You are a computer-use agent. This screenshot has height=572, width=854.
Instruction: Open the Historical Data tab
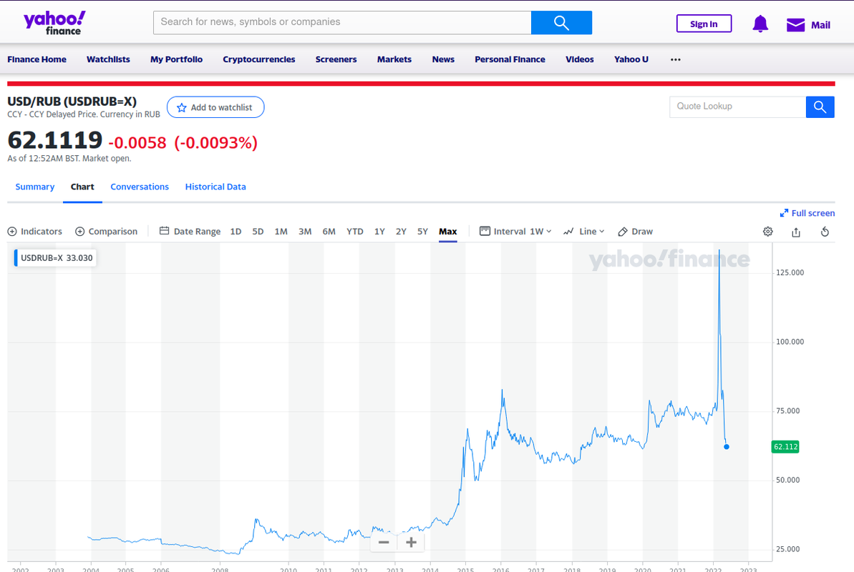pyautogui.click(x=215, y=187)
